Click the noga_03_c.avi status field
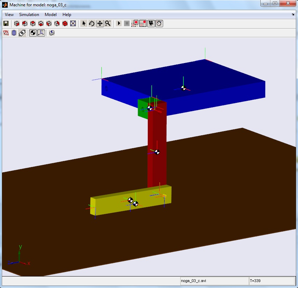This screenshot has width=298, height=288. [213, 280]
